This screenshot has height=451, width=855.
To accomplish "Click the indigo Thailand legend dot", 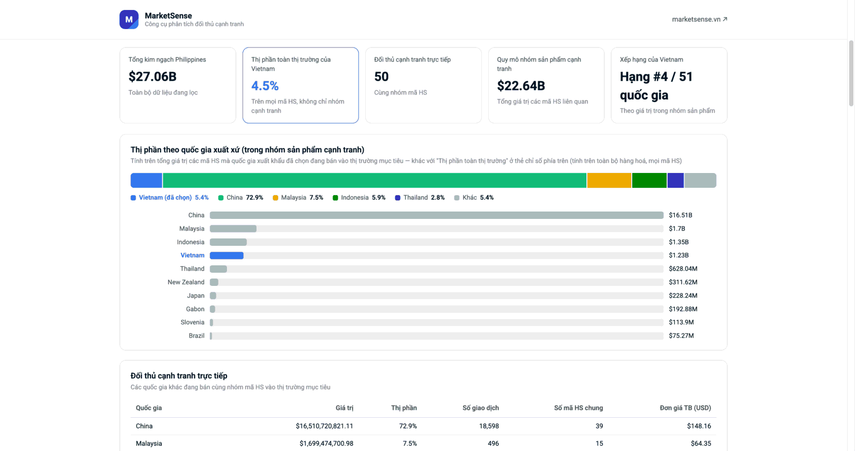I will pyautogui.click(x=397, y=198).
